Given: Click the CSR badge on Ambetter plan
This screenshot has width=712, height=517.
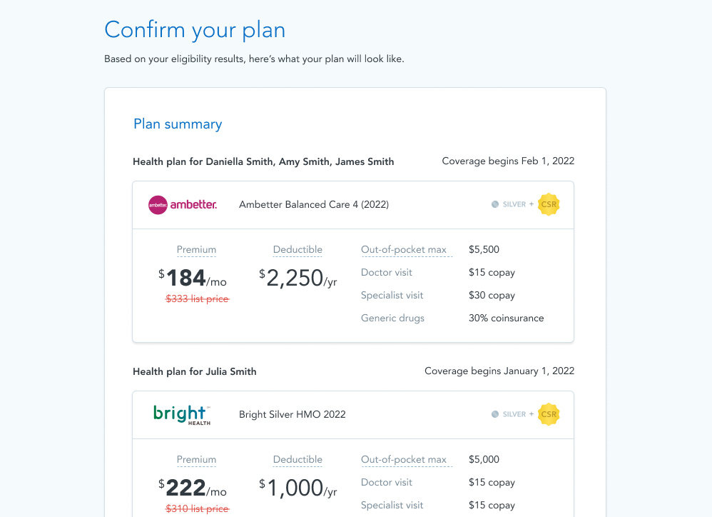Looking at the screenshot, I should click(549, 204).
